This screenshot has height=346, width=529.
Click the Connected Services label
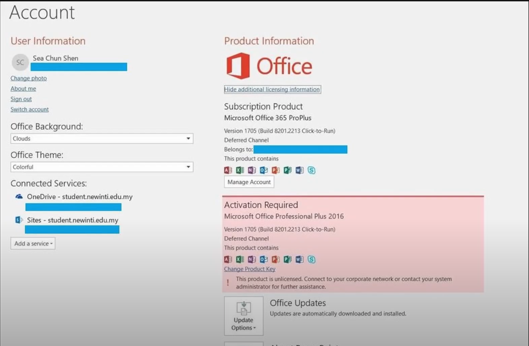click(49, 183)
